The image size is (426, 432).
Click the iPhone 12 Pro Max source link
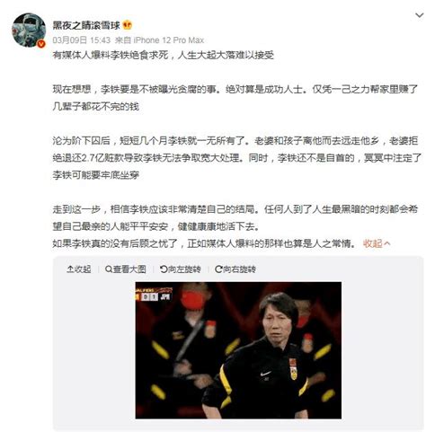169,40
